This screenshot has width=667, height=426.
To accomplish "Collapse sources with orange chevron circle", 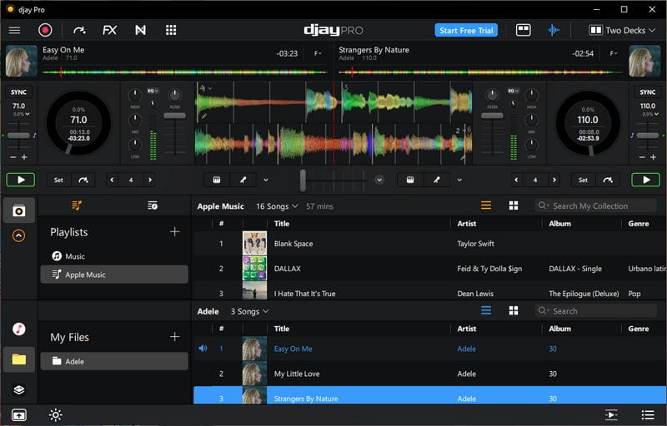I will 18,235.
